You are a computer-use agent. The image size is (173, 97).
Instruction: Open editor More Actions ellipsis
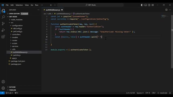pos(170,10)
